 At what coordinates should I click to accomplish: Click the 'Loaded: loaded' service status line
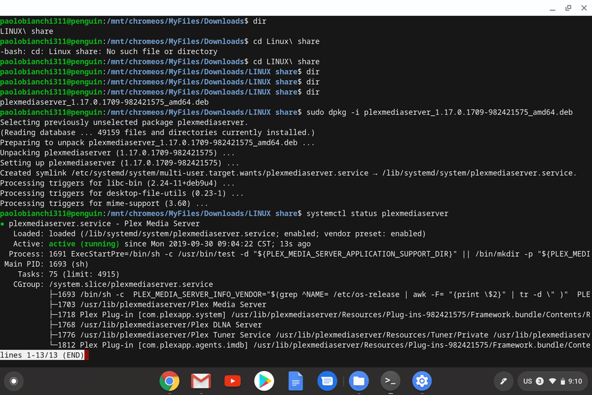click(x=219, y=233)
